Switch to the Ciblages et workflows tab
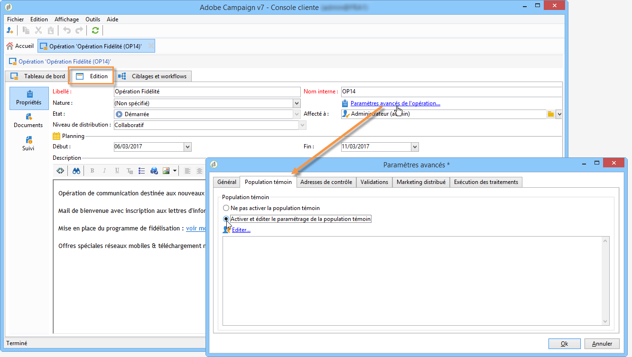Image resolution: width=632 pixels, height=357 pixels. click(153, 76)
